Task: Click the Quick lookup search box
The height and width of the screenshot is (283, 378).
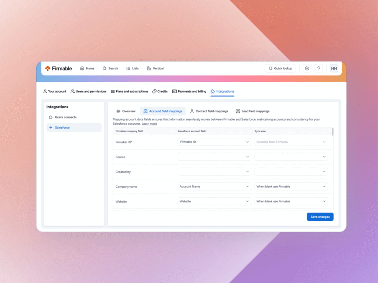Action: [280, 68]
